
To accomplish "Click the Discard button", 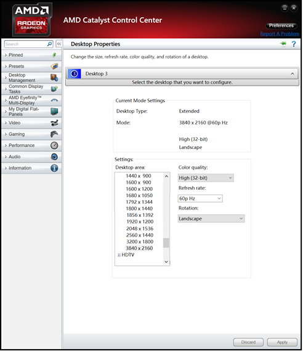I will [x=248, y=342].
